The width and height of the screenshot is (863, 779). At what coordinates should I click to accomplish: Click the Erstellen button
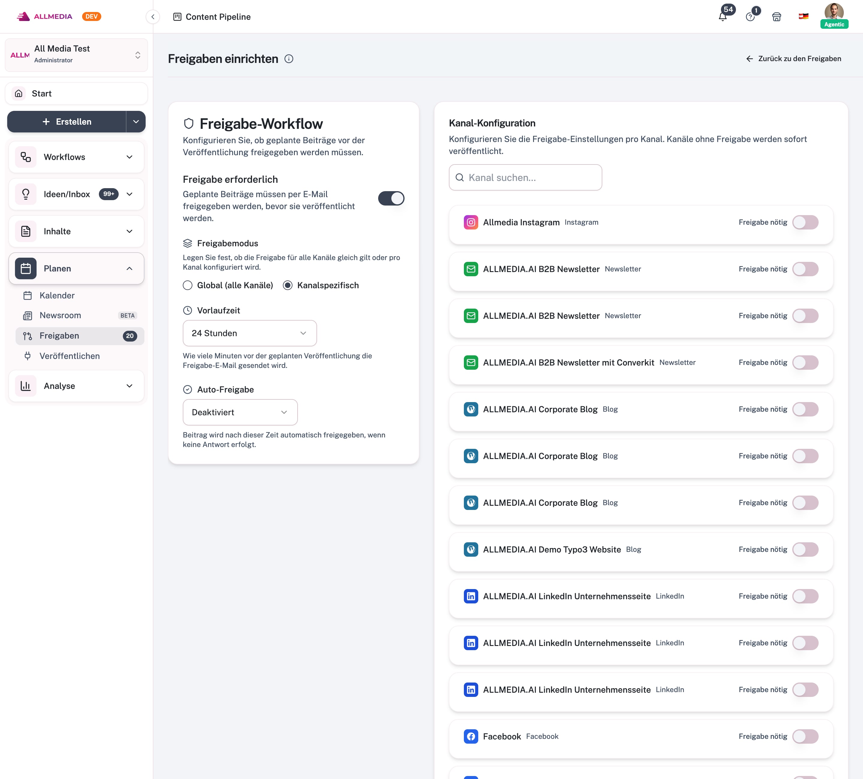coord(67,122)
